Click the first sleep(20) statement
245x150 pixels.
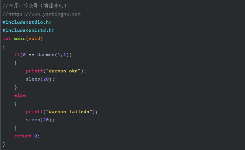pos(40,79)
